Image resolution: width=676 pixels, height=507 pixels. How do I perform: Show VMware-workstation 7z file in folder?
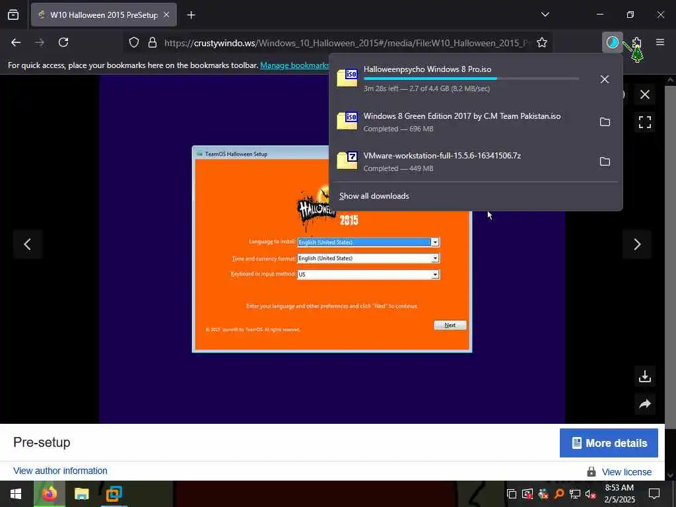[605, 162]
